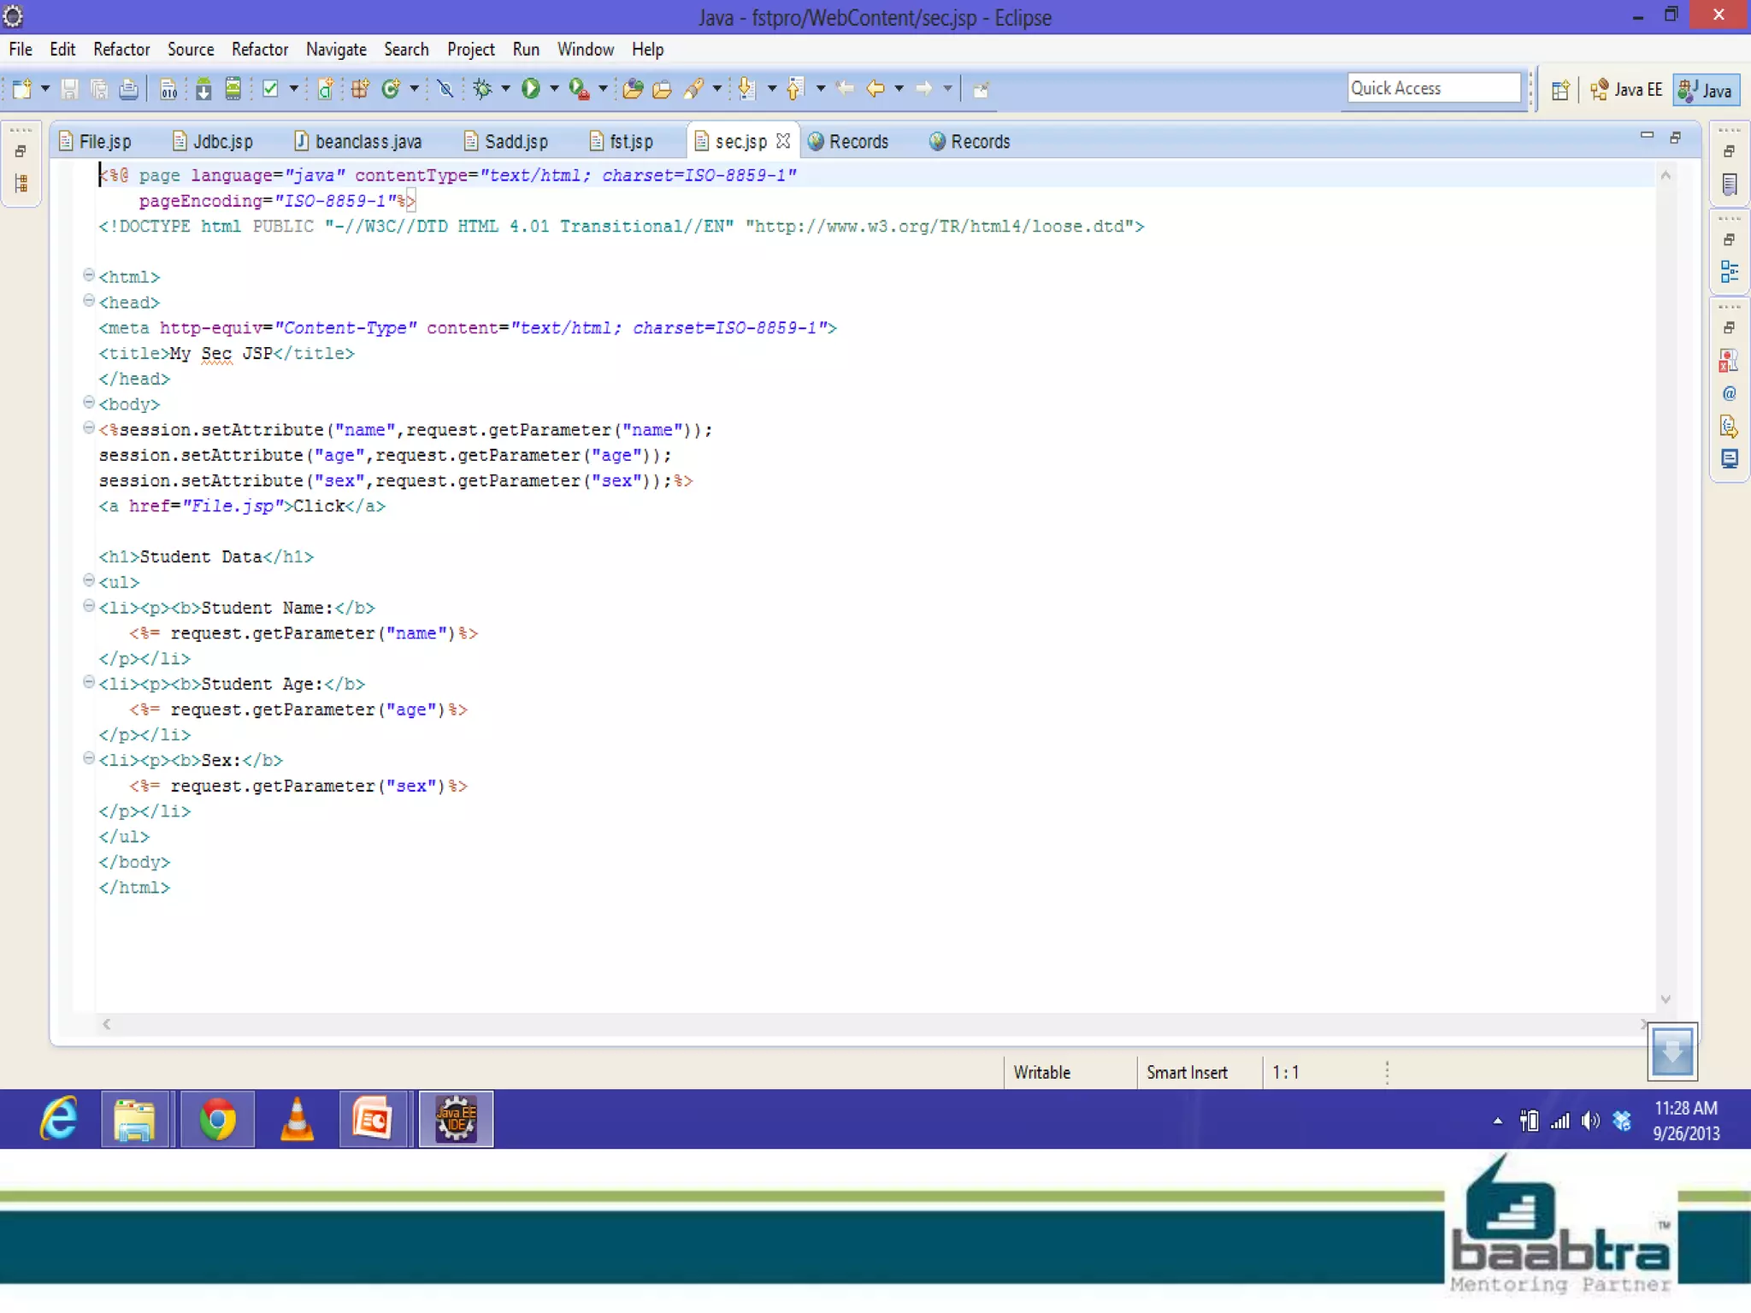Click Open Perspective icon near Java EE

tap(1560, 90)
